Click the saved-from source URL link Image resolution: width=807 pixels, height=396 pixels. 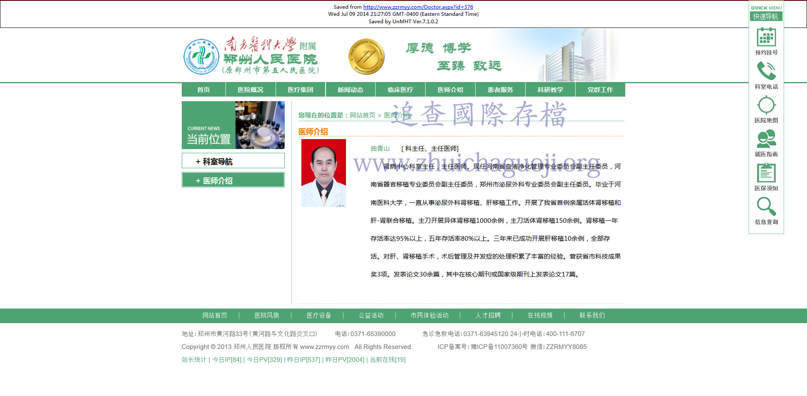click(x=418, y=7)
